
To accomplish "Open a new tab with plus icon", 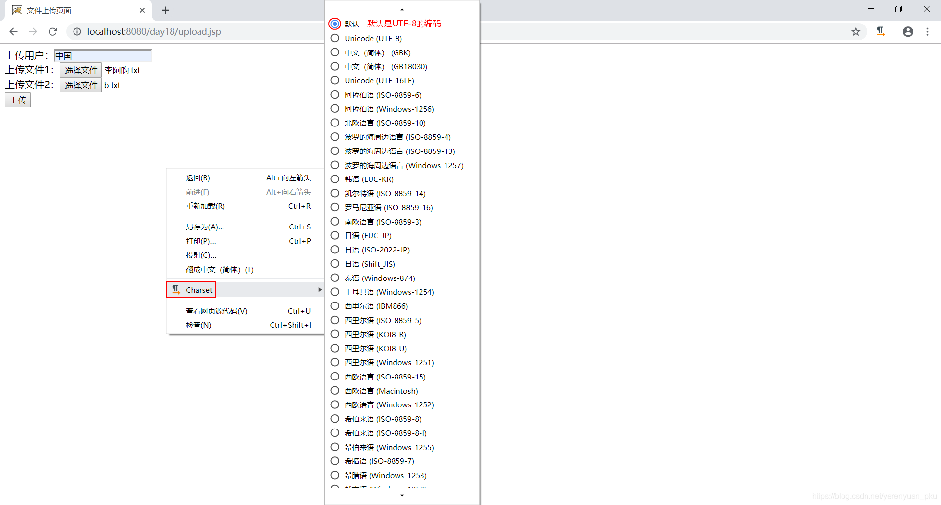I will click(x=165, y=10).
